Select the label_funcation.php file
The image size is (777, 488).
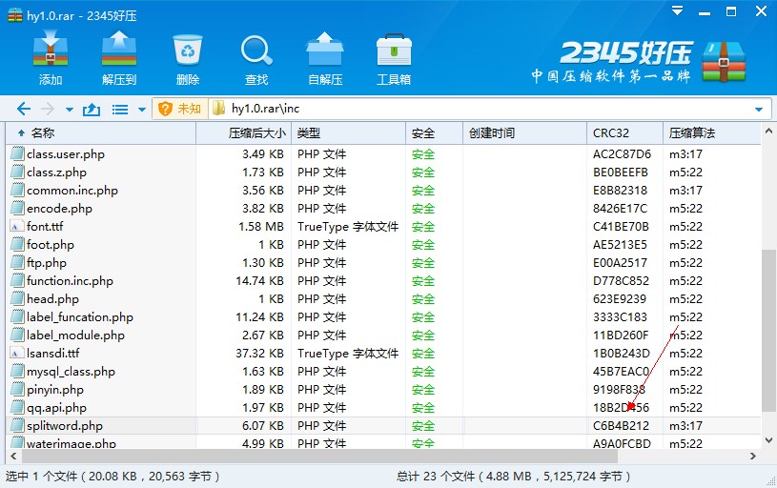point(80,317)
